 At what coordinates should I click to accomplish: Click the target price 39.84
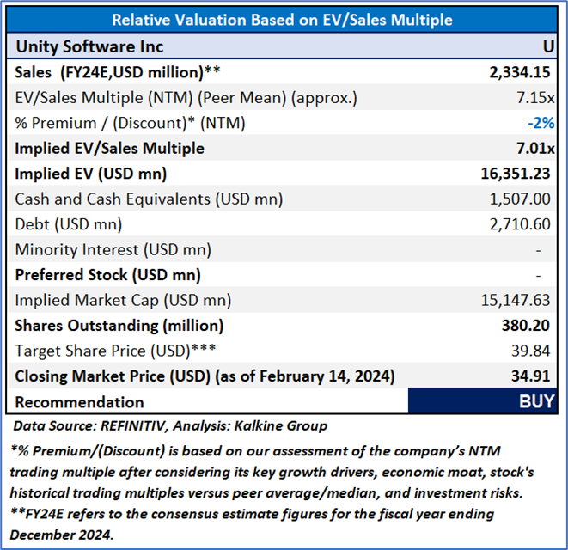tap(531, 351)
